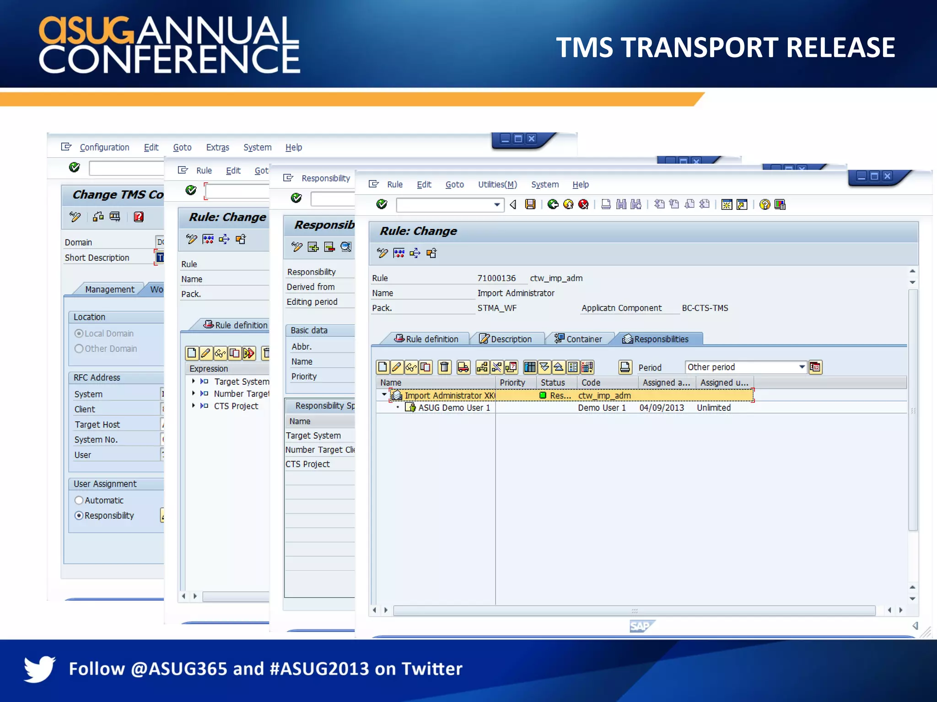
Task: Click the Create New Session icon
Action: 727,204
